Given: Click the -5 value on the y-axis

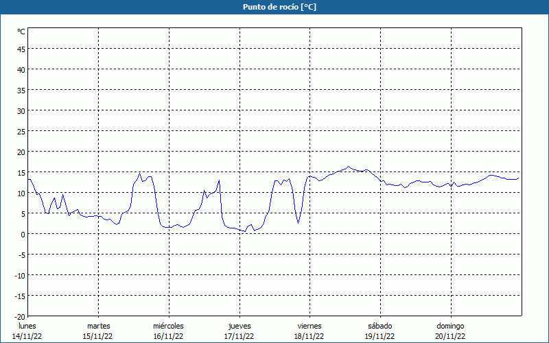Looking at the screenshot, I should [x=22, y=255].
